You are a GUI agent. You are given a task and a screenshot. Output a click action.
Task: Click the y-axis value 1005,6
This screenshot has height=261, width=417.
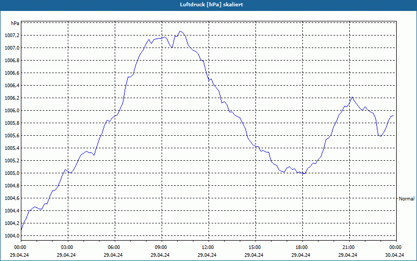click(x=12, y=136)
